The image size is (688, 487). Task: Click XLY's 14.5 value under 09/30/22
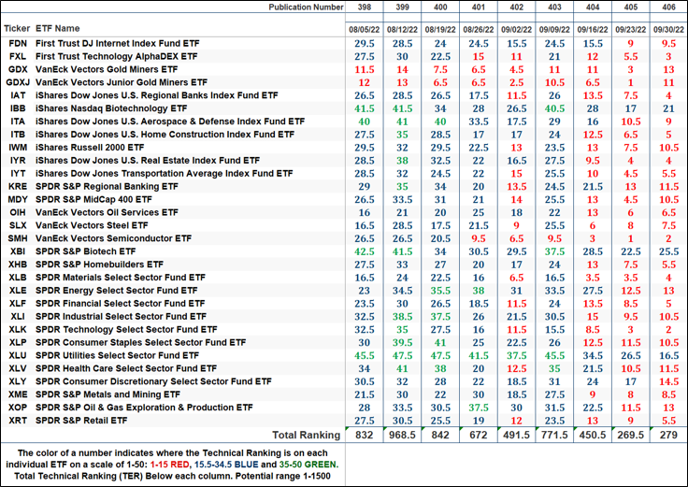click(x=668, y=381)
